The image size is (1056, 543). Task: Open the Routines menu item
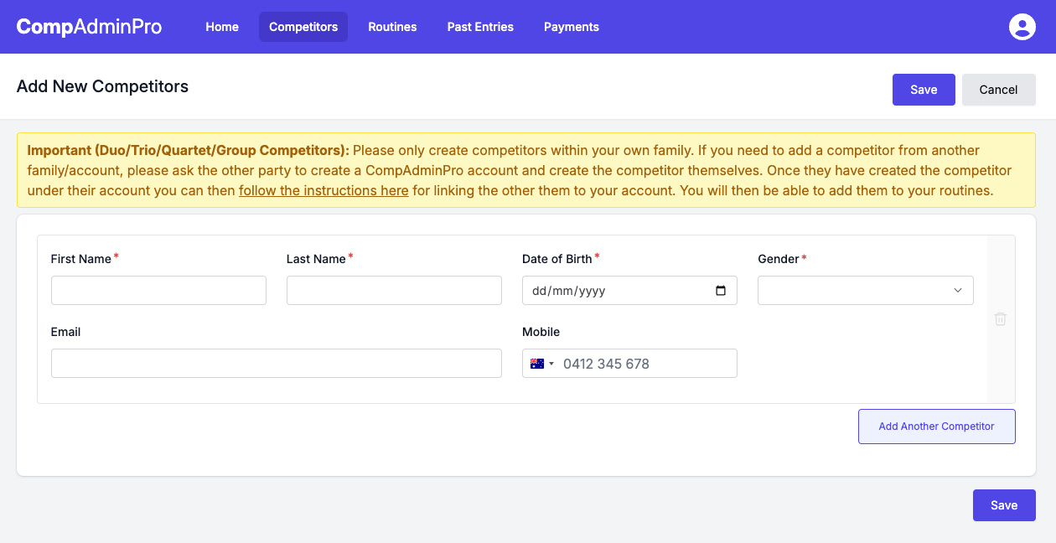392,27
